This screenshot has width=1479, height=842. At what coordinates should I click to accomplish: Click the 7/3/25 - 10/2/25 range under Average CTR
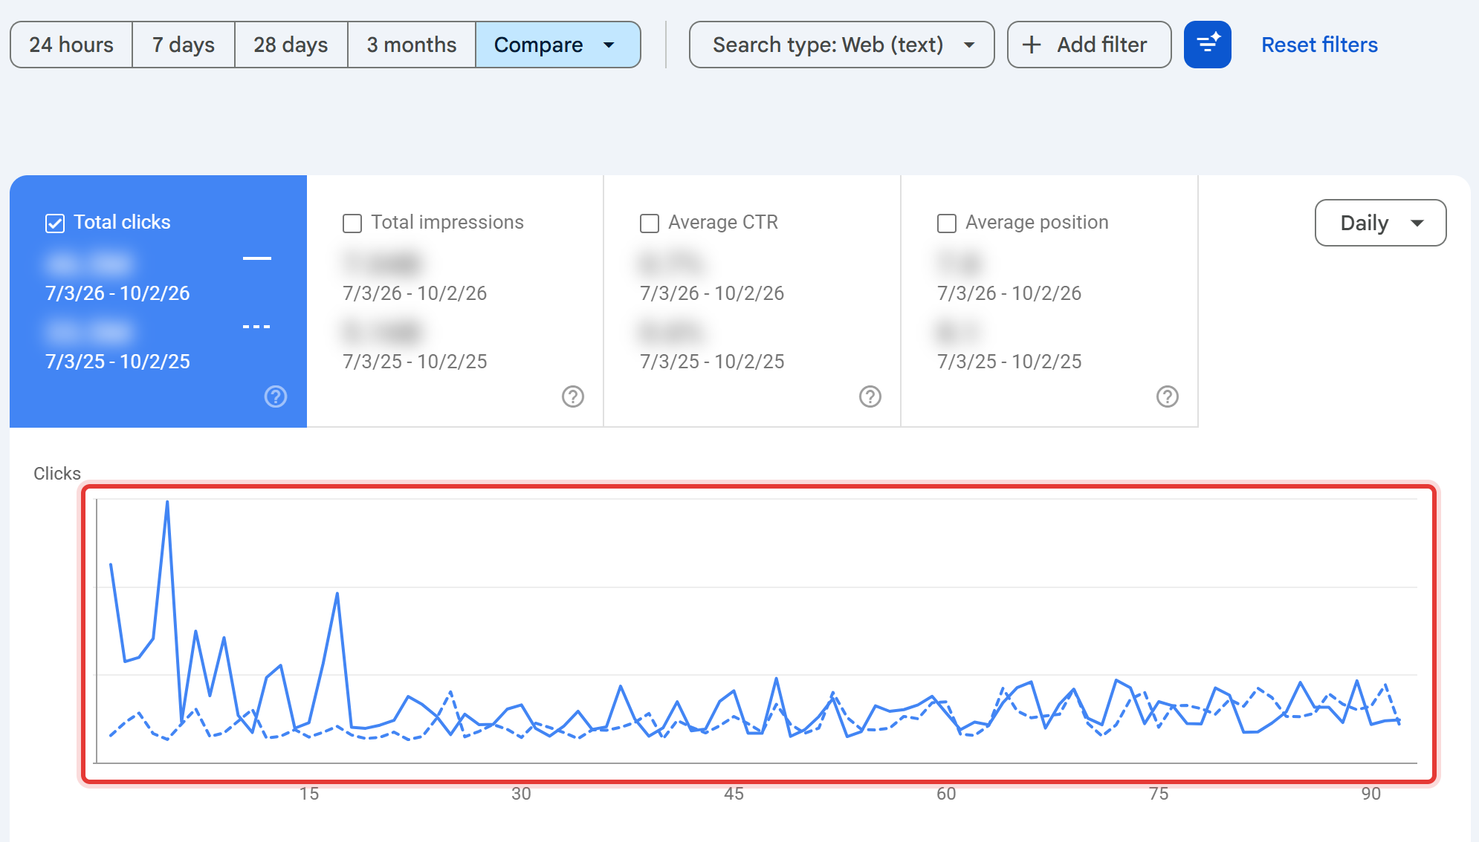click(712, 362)
